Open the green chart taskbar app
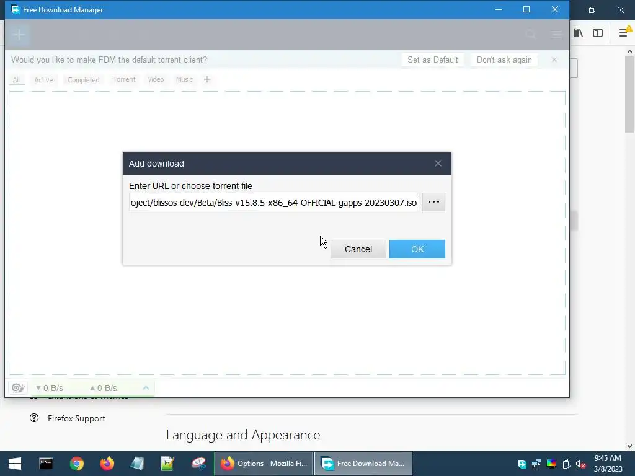The image size is (635, 476). click(x=167, y=464)
